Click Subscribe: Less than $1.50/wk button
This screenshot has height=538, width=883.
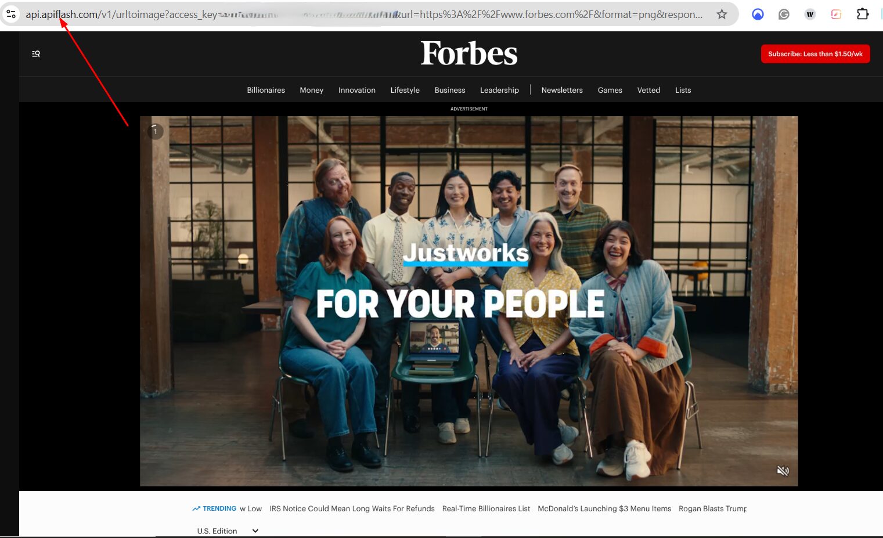[x=815, y=54]
